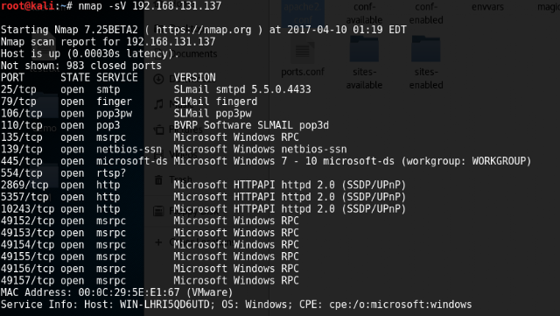
Task: Select the ports.conf file icon
Action: point(303,51)
